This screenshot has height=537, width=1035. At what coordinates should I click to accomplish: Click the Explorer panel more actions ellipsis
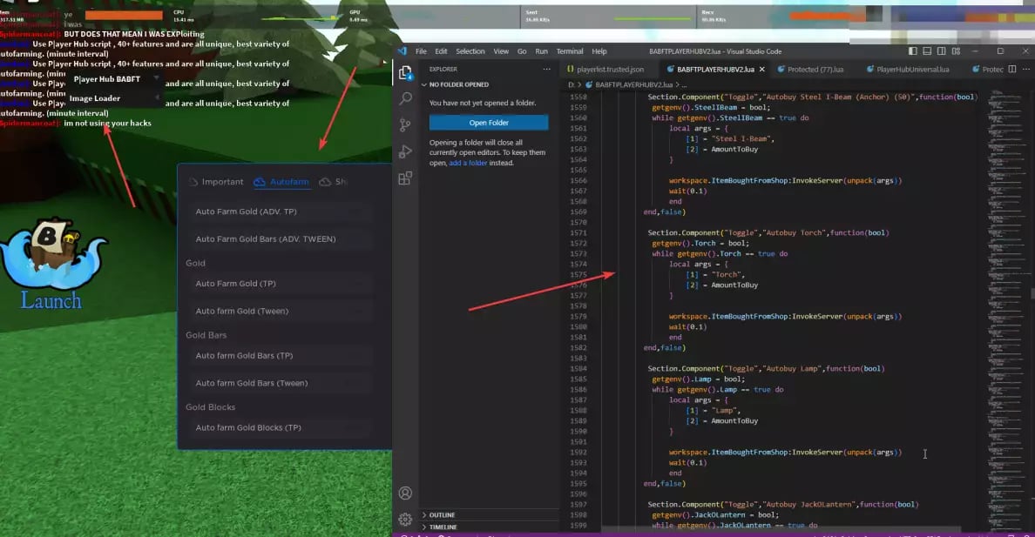point(547,69)
